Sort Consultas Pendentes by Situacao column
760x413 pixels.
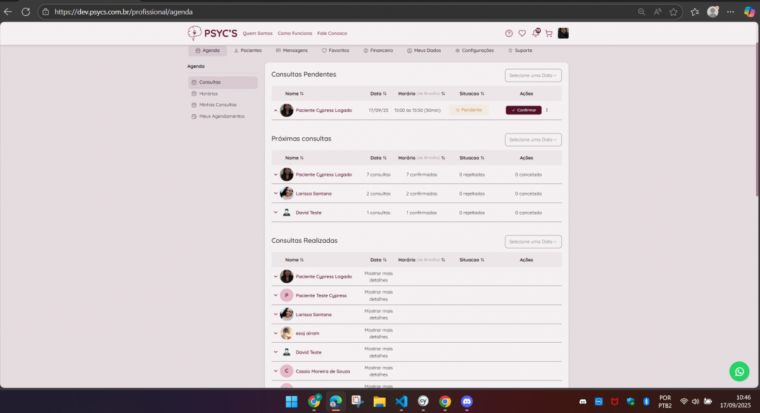click(x=472, y=94)
